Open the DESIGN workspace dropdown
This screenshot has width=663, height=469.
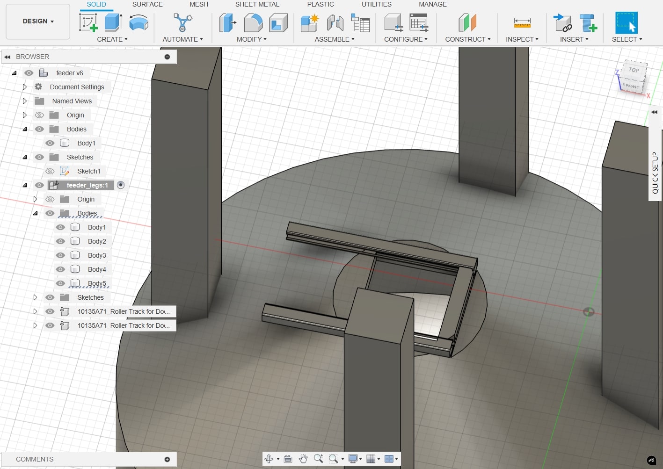click(x=38, y=21)
